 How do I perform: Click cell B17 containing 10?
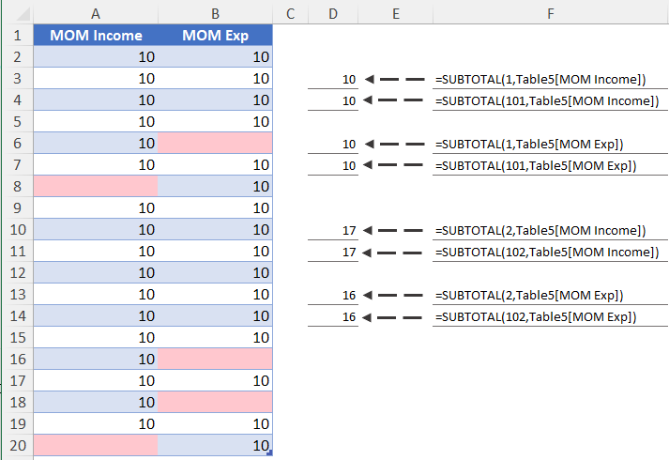click(x=215, y=380)
